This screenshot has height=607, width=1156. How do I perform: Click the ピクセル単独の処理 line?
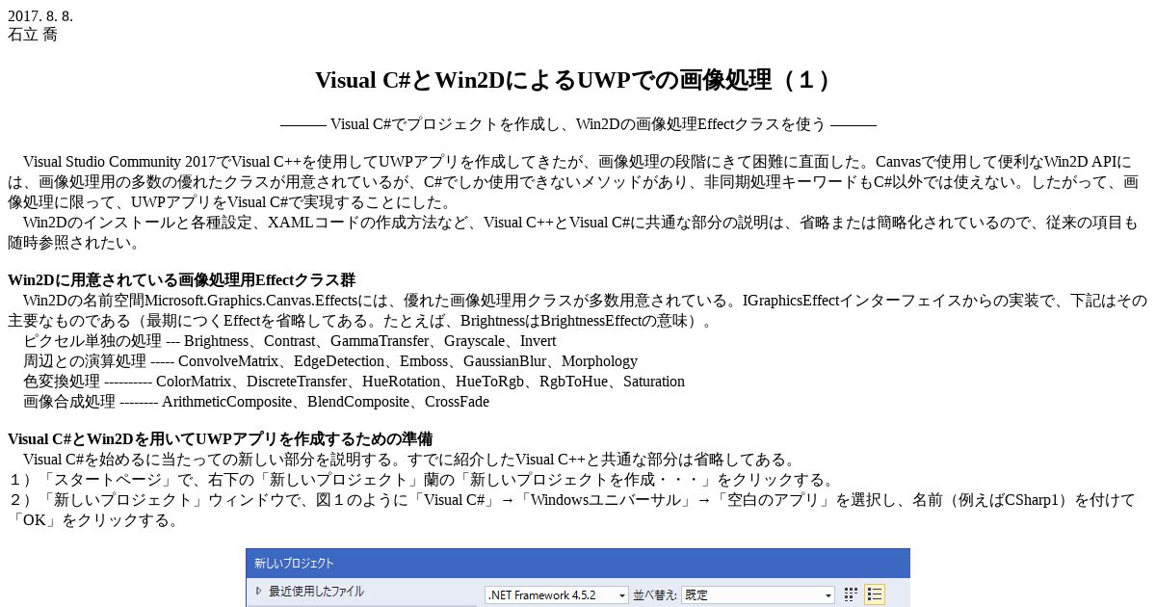(289, 341)
